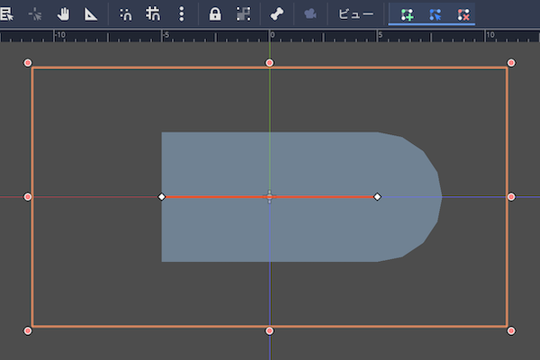Click the top-left red resize handle
This screenshot has width=540, height=360.
tap(28, 63)
